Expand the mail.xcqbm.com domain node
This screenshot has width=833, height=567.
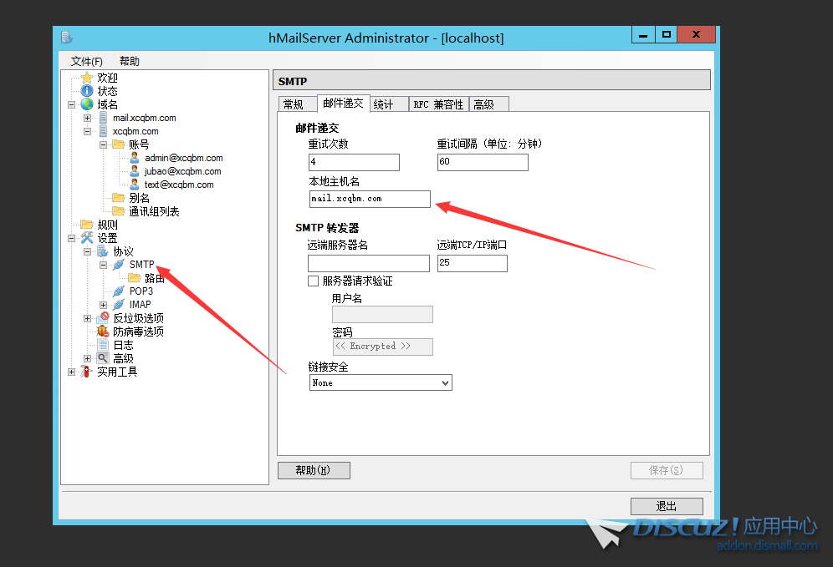[87, 118]
